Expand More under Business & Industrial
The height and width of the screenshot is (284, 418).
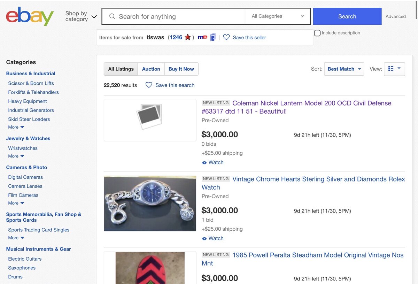point(16,127)
